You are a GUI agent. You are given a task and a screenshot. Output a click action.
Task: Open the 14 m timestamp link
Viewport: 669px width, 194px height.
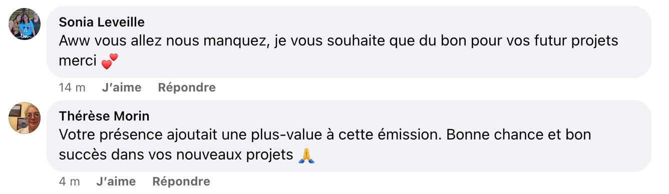click(x=72, y=87)
